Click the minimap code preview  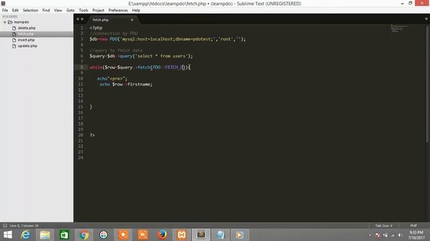coord(399,28)
